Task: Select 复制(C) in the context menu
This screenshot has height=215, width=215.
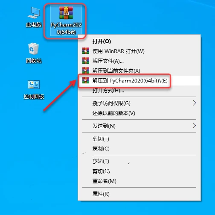Action: click(139, 148)
